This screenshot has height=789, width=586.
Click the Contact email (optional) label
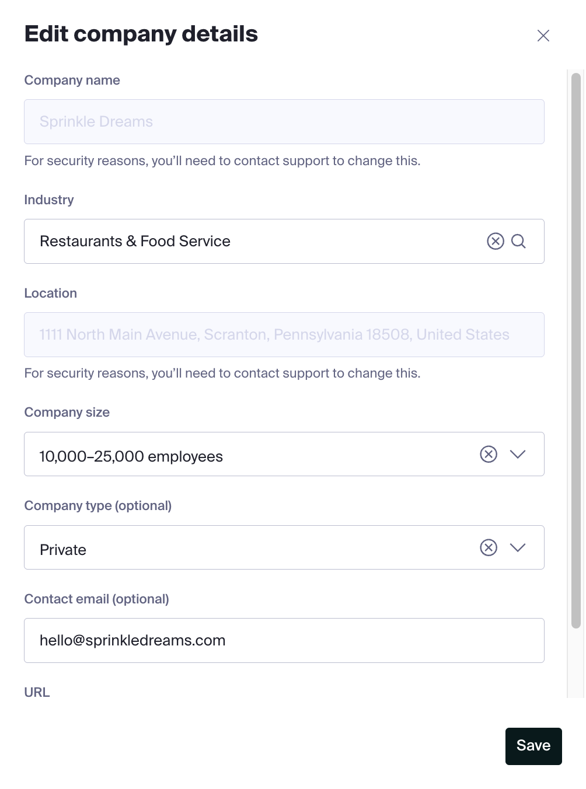coord(96,599)
